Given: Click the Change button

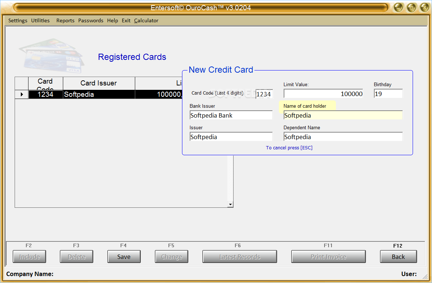Looking at the screenshot, I should click(x=172, y=257).
